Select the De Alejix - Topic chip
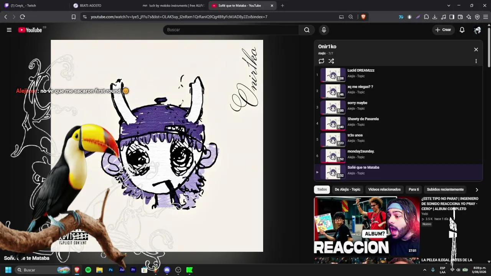Image resolution: width=491 pixels, height=276 pixels. 348,189
